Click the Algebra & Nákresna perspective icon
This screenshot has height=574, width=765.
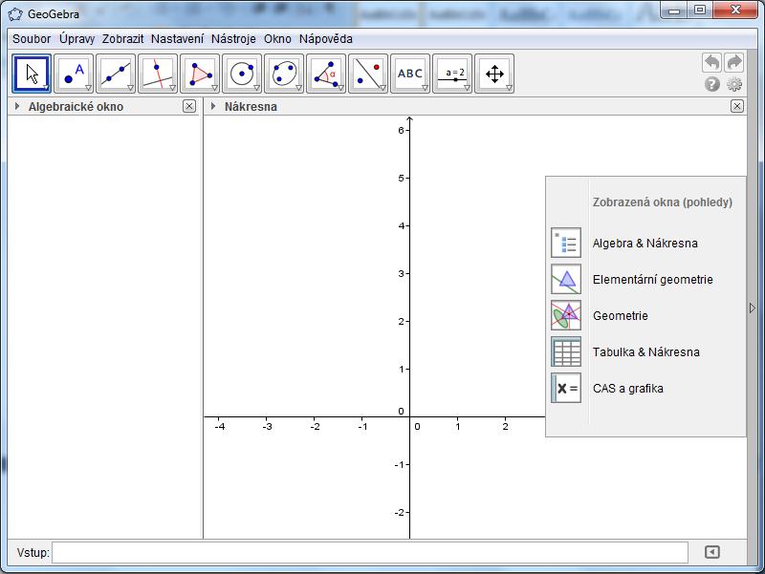tap(566, 243)
